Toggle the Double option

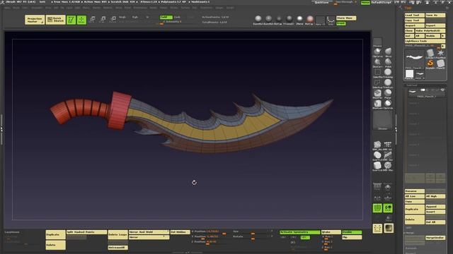tap(352, 232)
